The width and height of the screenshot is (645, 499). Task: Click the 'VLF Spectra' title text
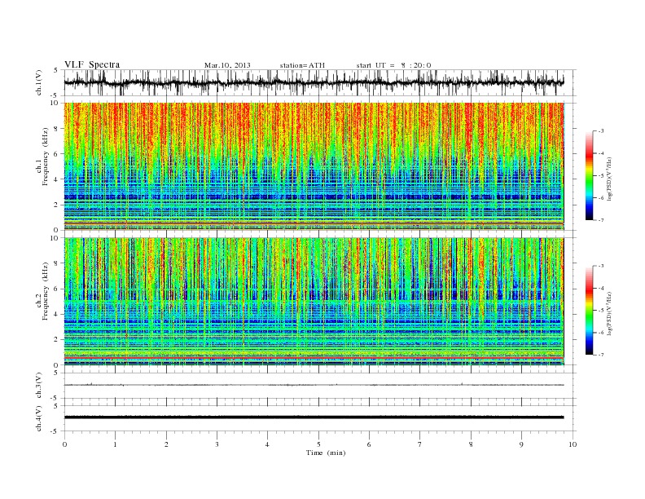click(92, 64)
